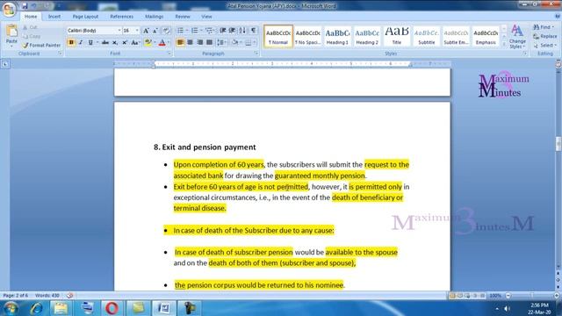Open the View tab
562x316 pixels.
206,17
